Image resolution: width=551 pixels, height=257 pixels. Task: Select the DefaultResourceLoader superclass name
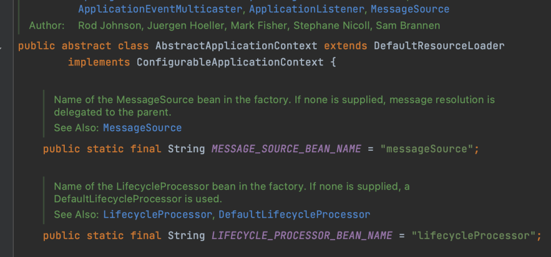(x=439, y=46)
